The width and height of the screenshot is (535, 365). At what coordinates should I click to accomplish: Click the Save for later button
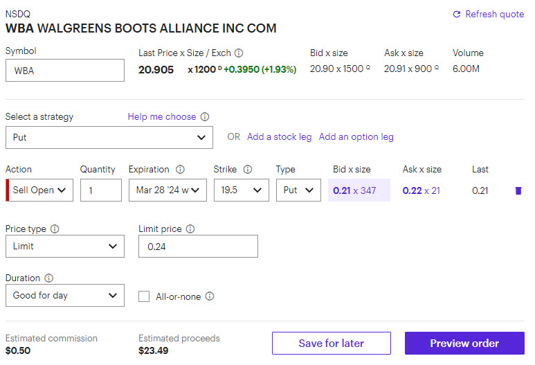(x=331, y=344)
